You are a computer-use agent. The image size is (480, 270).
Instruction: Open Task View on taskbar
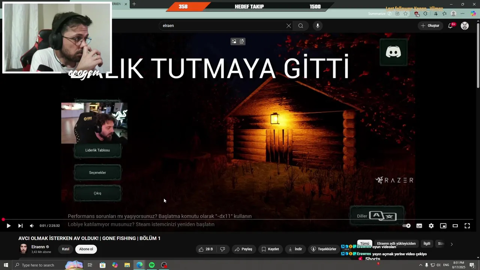pos(90,265)
